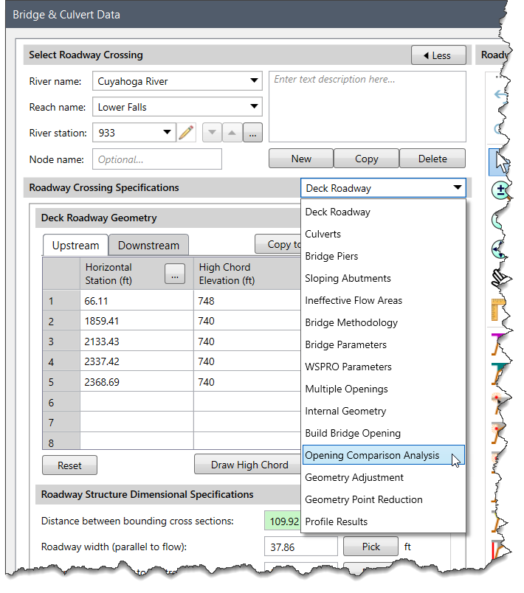Click the Copy button
This screenshot has height=593, width=524.
click(x=366, y=159)
